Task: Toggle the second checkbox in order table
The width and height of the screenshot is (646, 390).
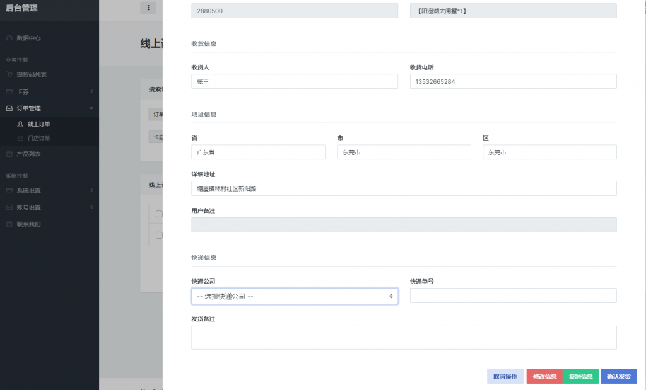Action: pyautogui.click(x=159, y=235)
